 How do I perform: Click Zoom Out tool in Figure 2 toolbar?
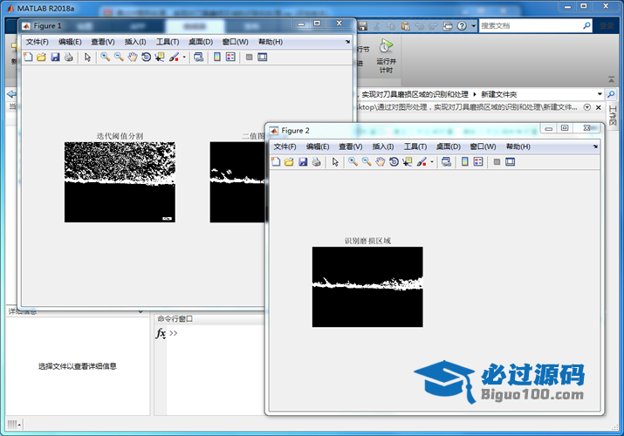click(366, 162)
